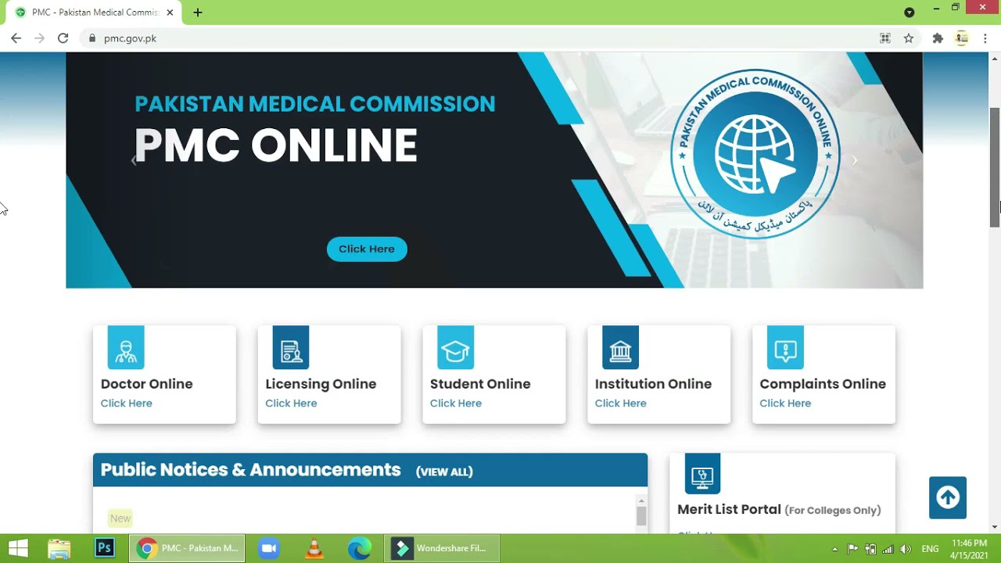View site info via padlock icon

(x=92, y=38)
